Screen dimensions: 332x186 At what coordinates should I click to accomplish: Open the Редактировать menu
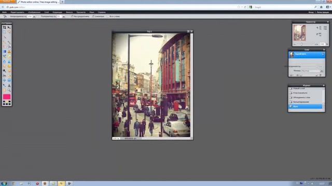[17, 12]
